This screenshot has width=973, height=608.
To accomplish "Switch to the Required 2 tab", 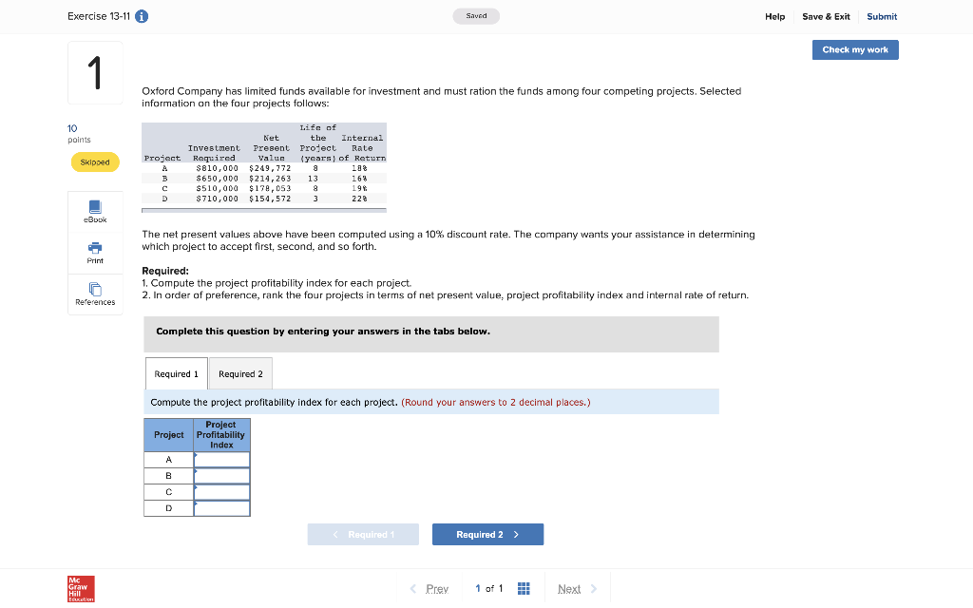I will coord(240,373).
